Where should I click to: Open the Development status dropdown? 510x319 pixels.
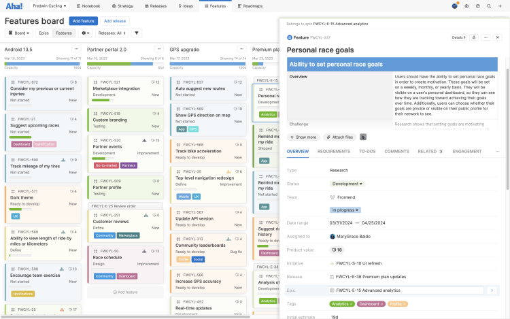click(347, 184)
